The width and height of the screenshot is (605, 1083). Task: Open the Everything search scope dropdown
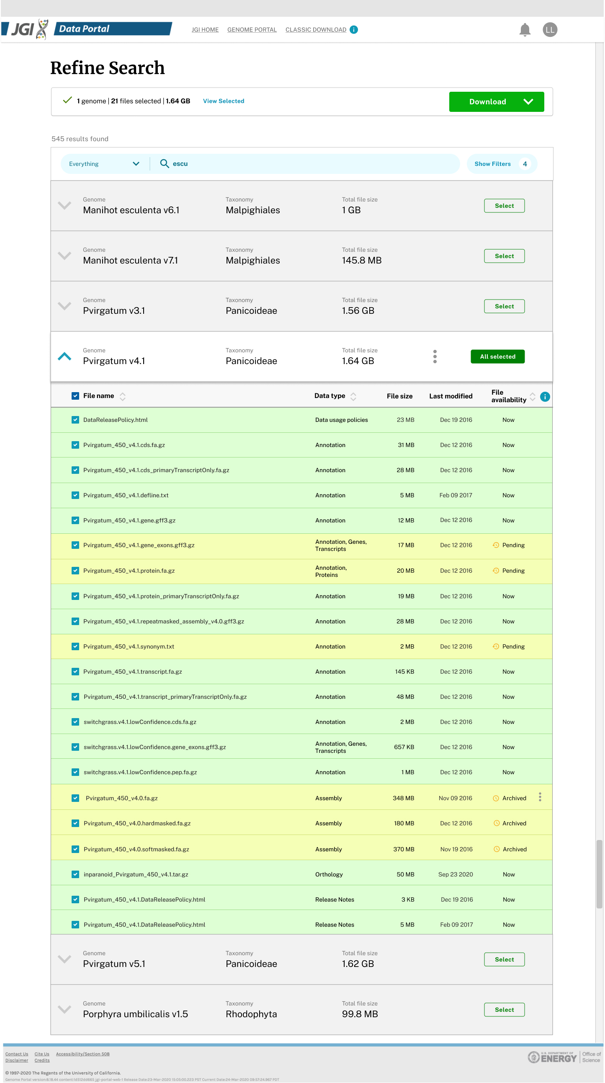(104, 163)
